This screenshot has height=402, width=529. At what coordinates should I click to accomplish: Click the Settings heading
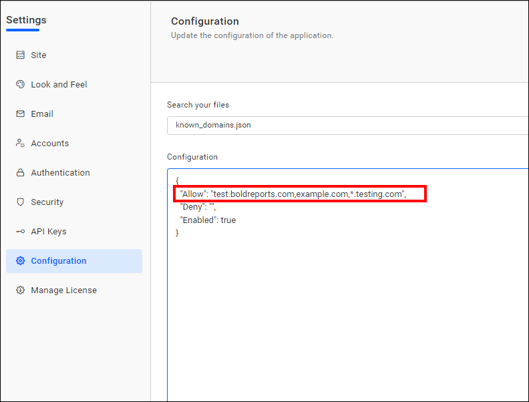pos(26,20)
